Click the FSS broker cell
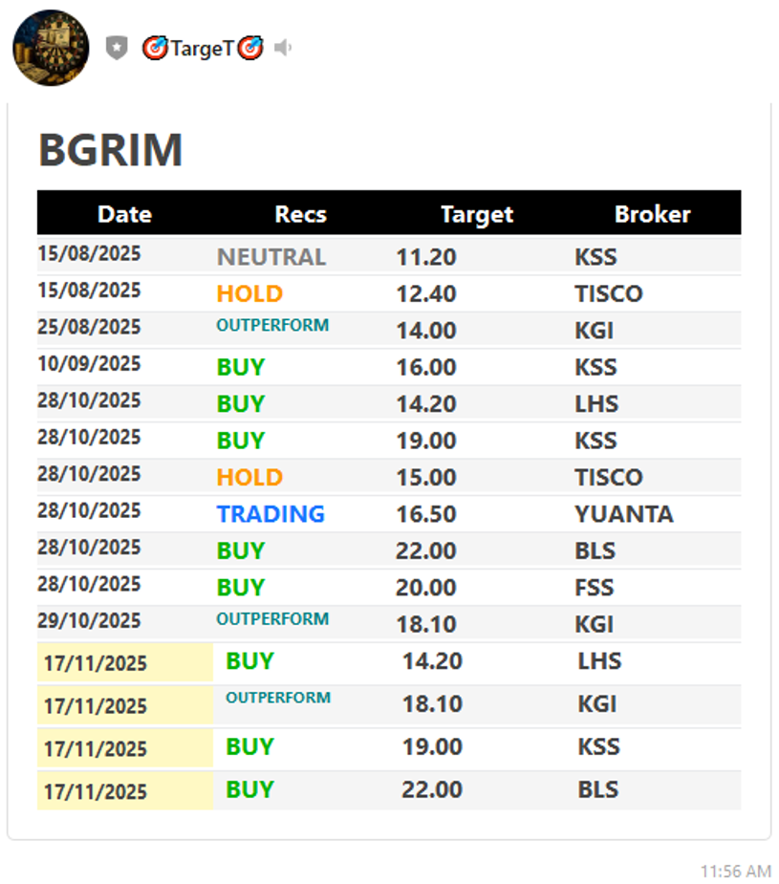The height and width of the screenshot is (884, 779). pyautogui.click(x=595, y=588)
